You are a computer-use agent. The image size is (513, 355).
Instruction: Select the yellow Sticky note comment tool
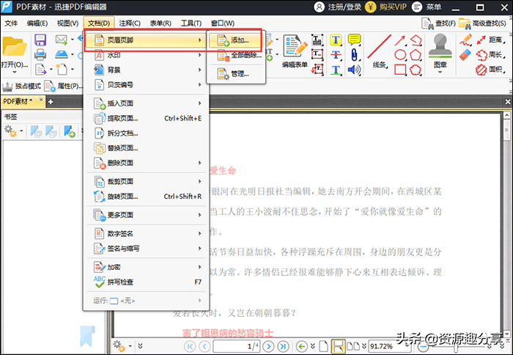pos(354,40)
